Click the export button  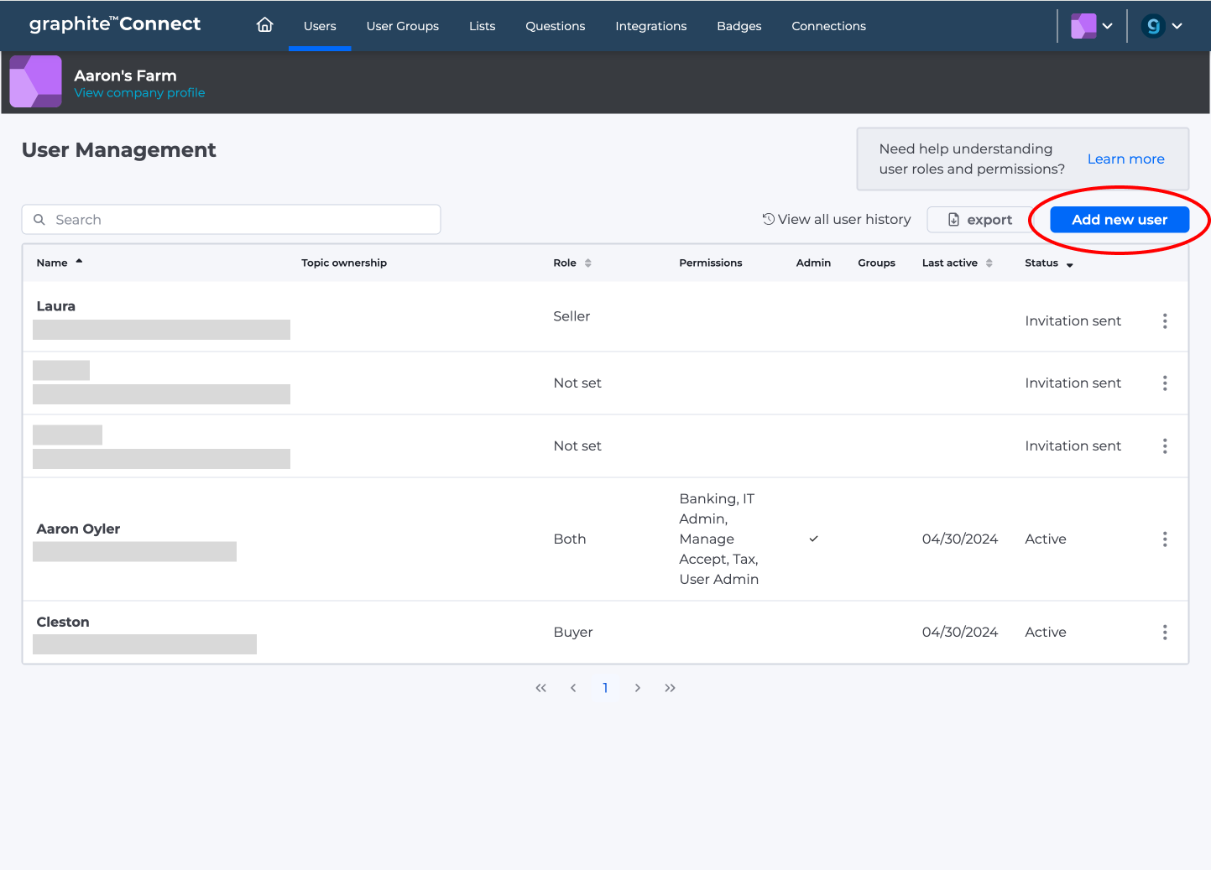[x=980, y=220]
